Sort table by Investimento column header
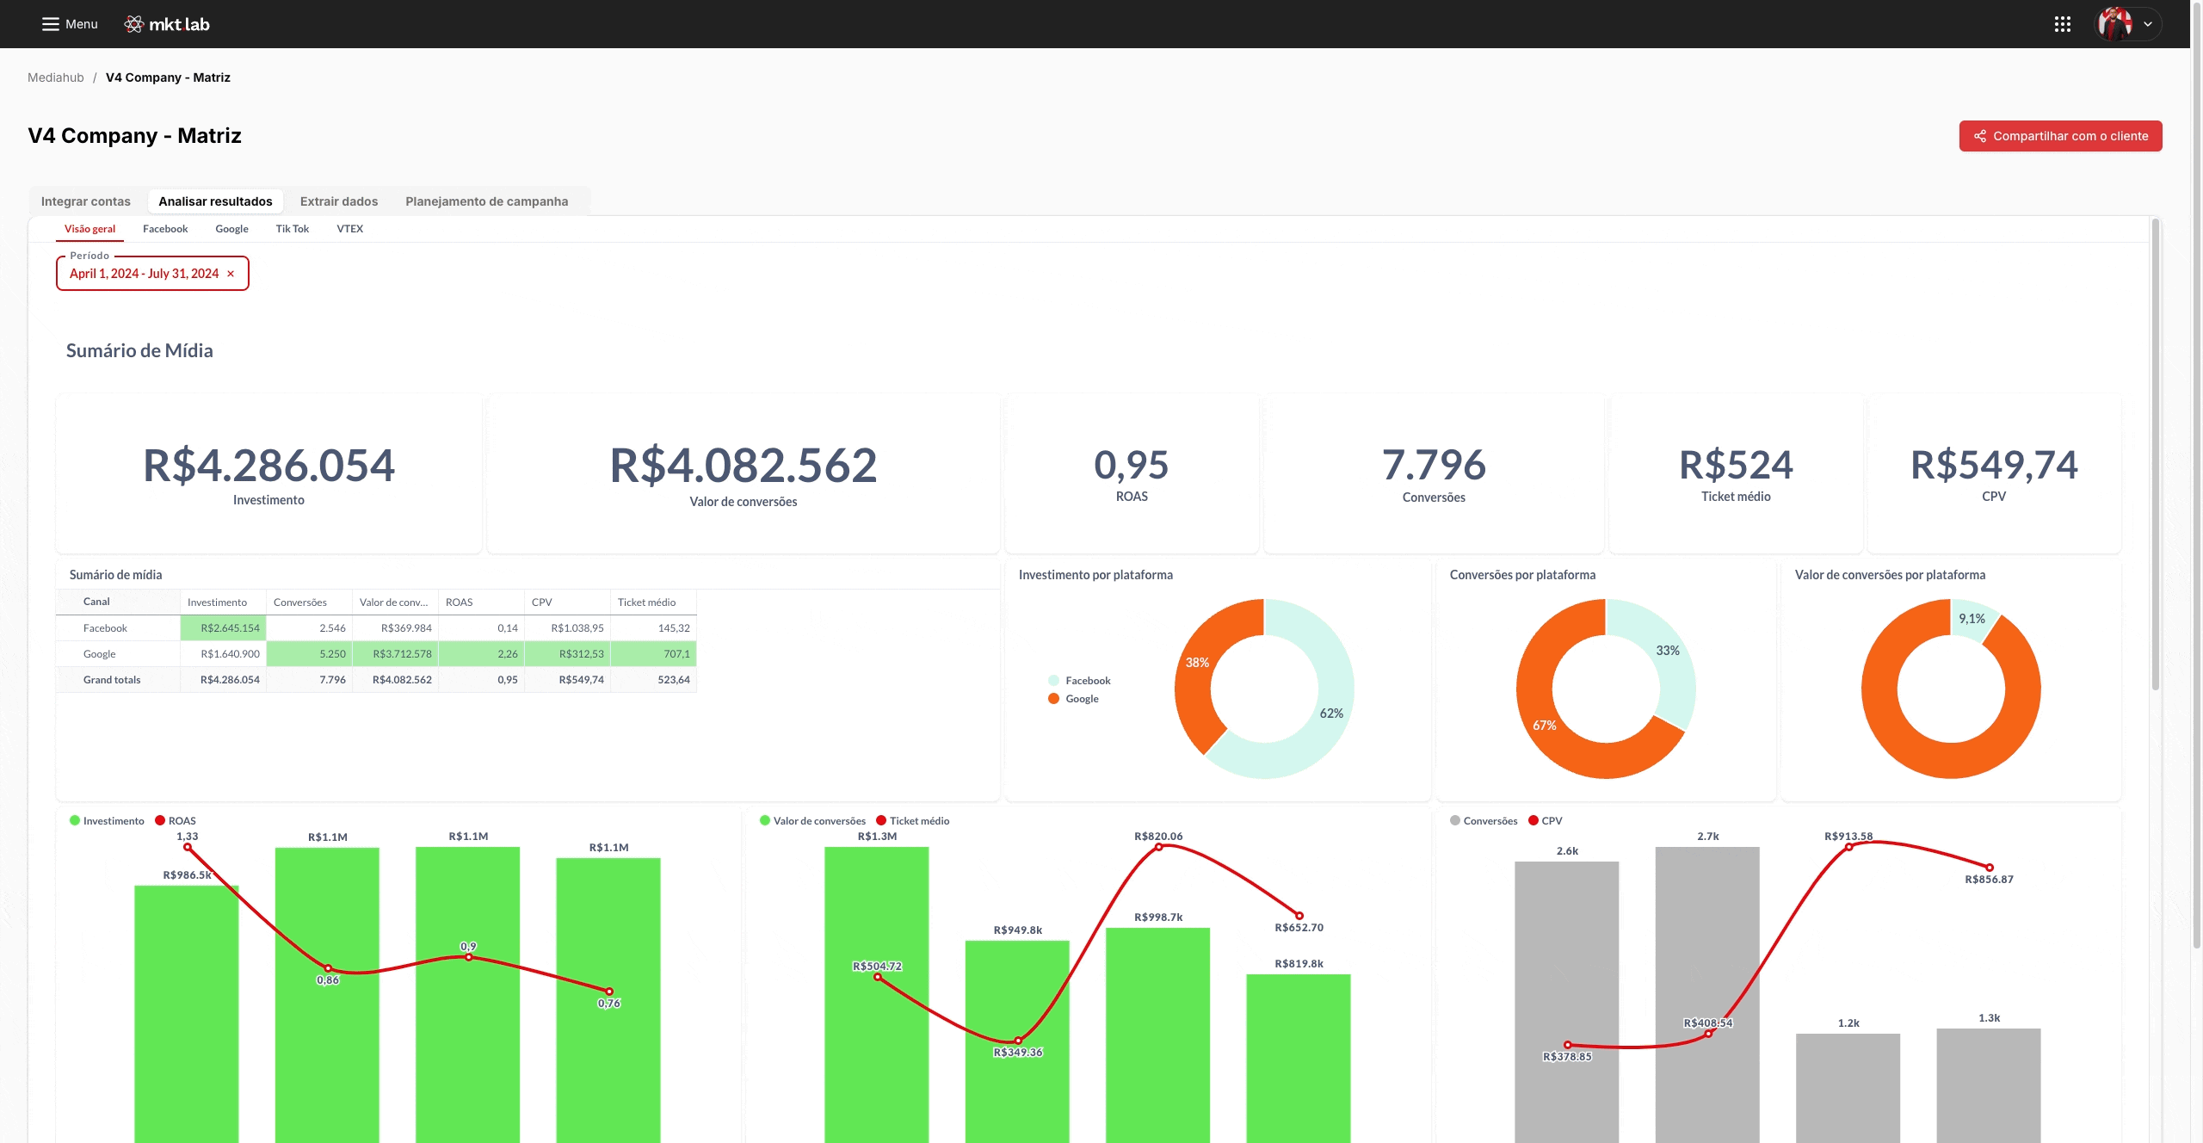The height and width of the screenshot is (1143, 2203). 223,602
